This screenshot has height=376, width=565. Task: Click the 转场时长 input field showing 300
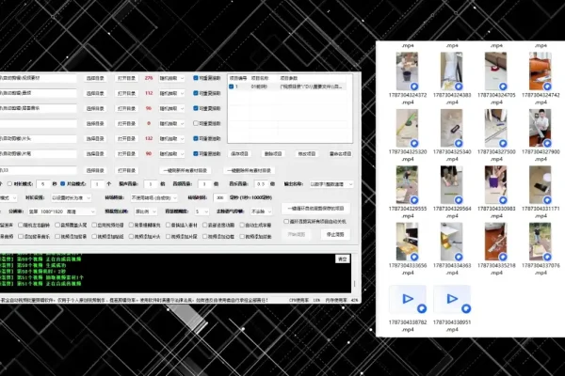[x=220, y=197]
